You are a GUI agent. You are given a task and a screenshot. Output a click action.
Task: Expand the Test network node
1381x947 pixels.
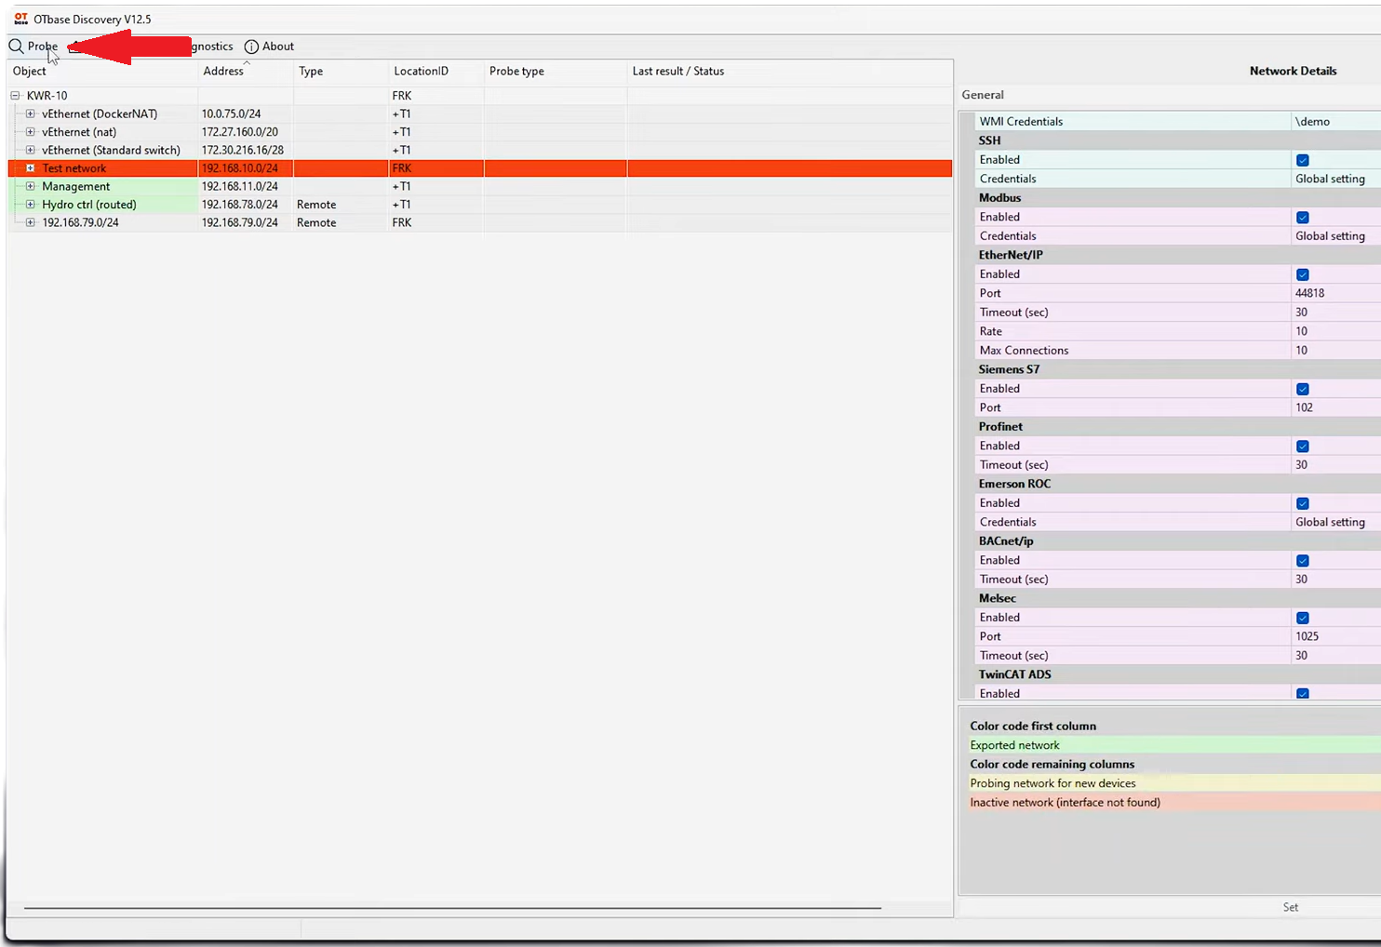coord(31,168)
